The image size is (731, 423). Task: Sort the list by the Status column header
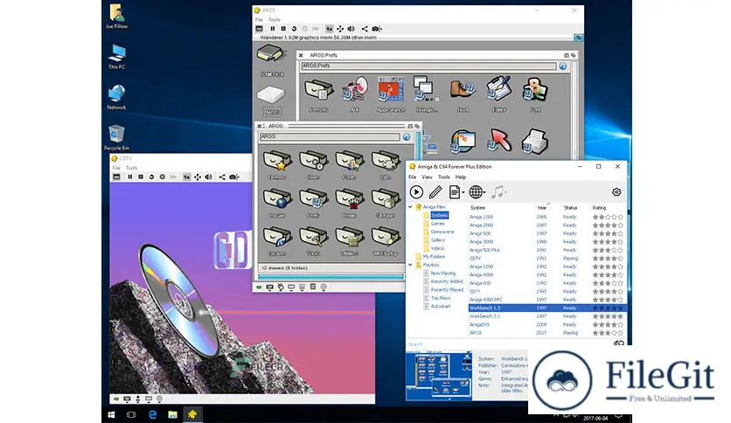[570, 208]
